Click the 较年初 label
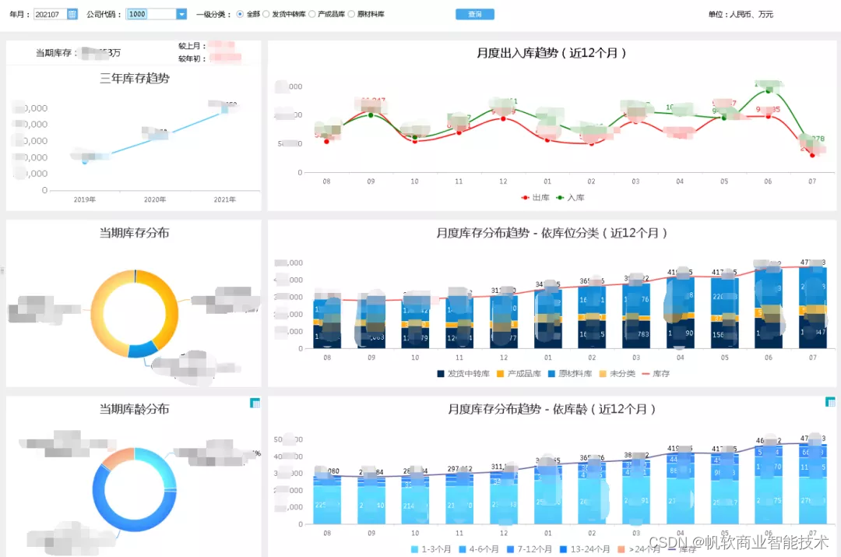This screenshot has height=557, width=841. pos(192,58)
